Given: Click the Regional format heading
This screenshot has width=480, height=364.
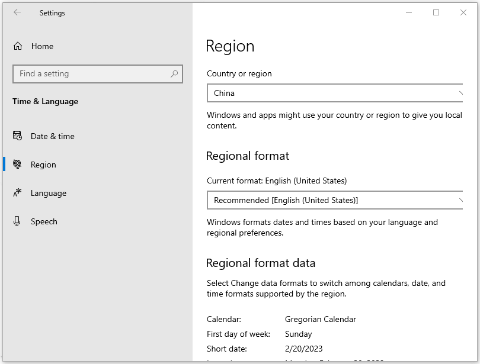Looking at the screenshot, I should pyautogui.click(x=247, y=156).
